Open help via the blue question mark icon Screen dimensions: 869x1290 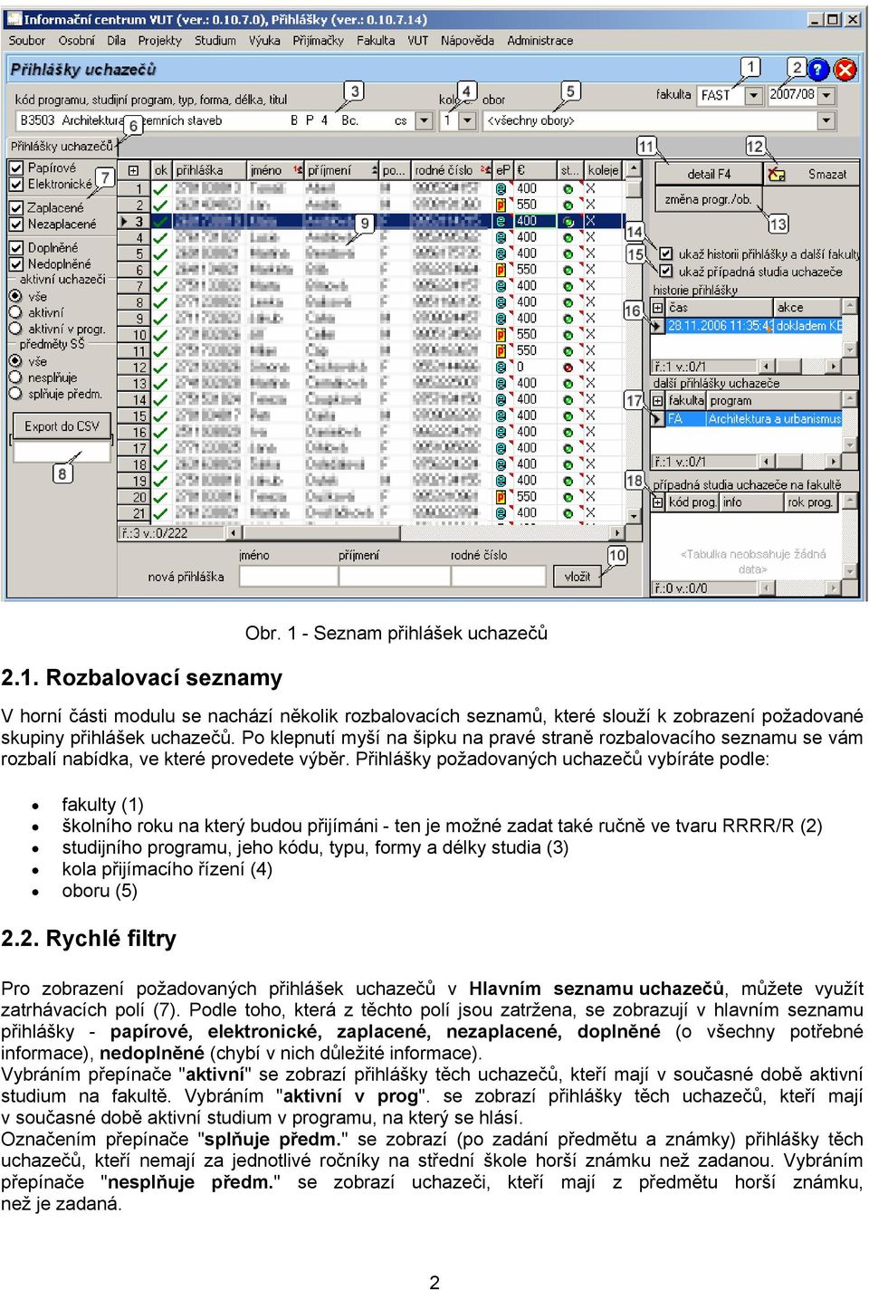[x=817, y=70]
